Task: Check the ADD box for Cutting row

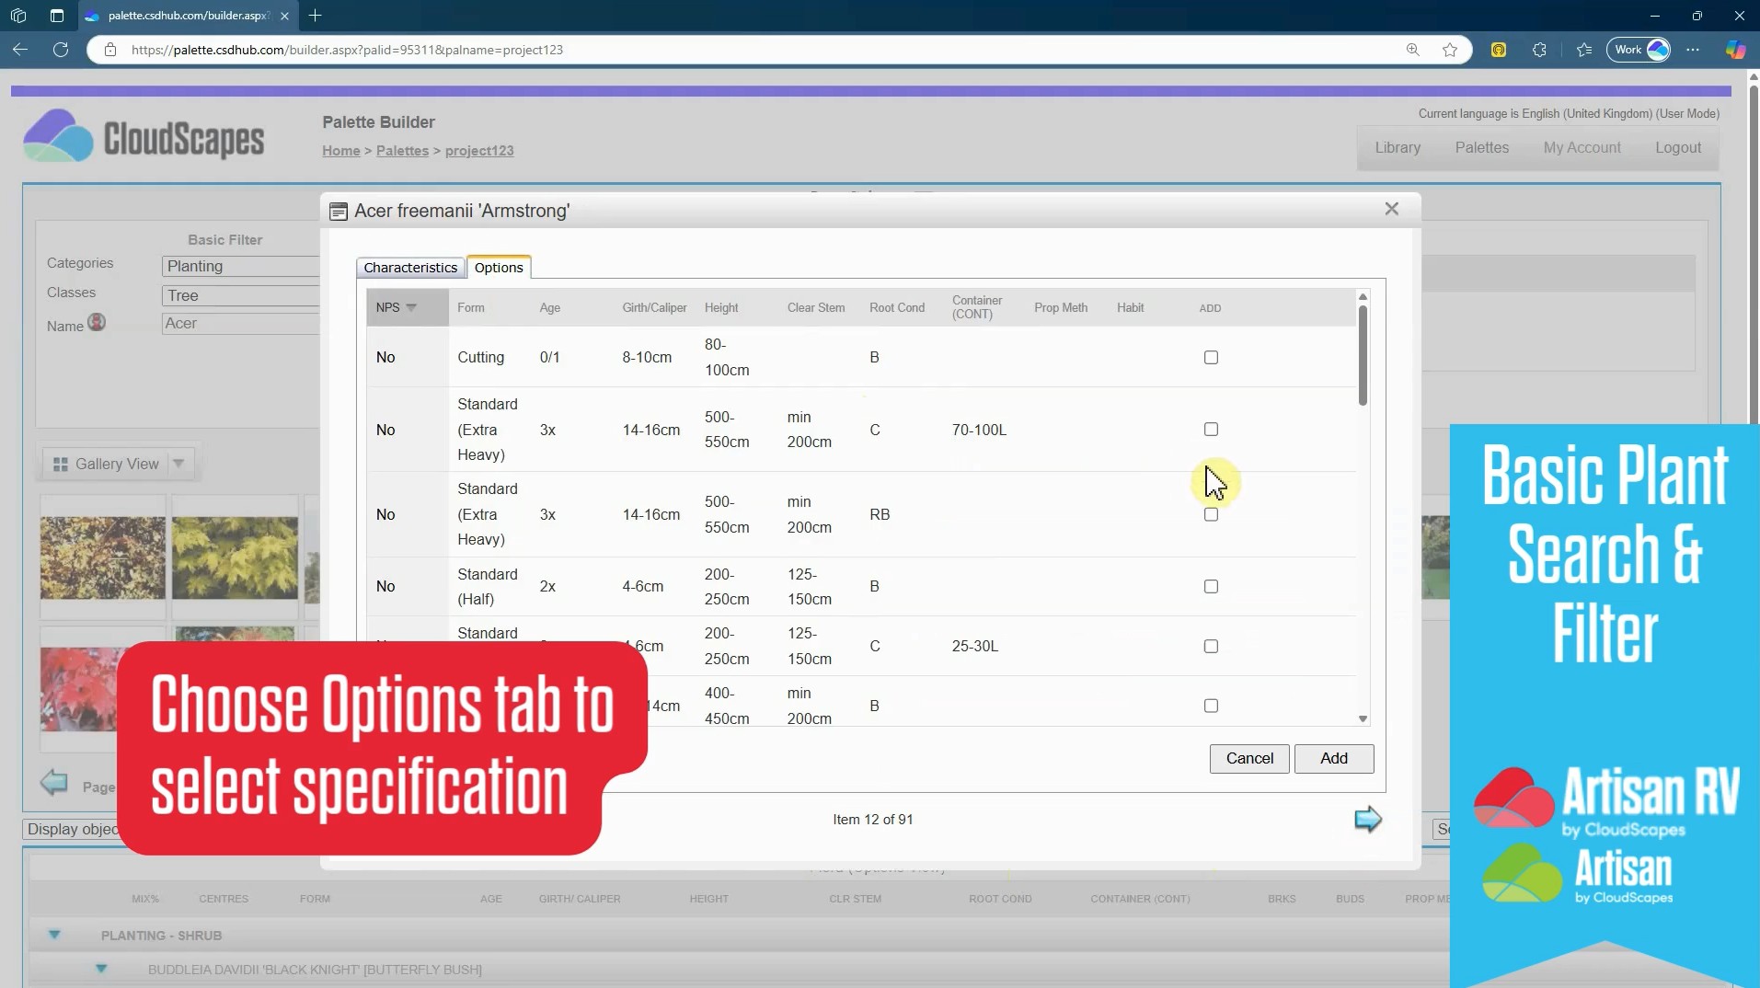Action: [x=1211, y=357]
